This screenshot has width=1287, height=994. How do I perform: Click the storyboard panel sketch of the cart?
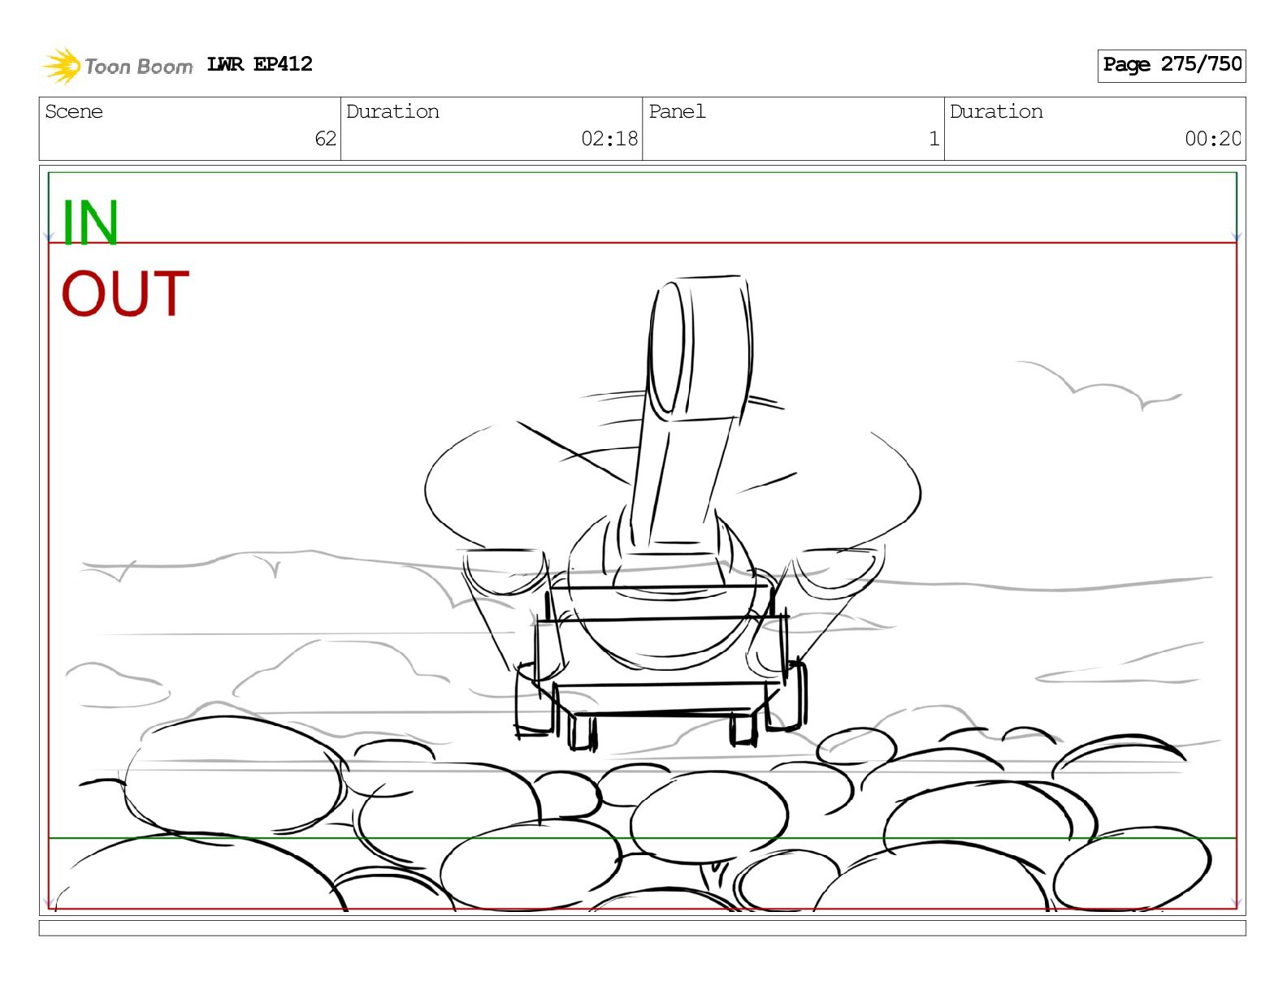tap(642, 540)
